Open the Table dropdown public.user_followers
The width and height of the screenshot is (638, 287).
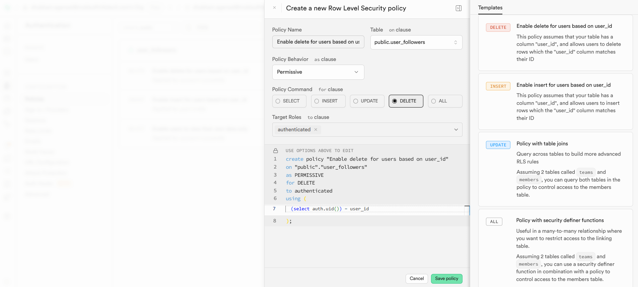pyautogui.click(x=416, y=42)
